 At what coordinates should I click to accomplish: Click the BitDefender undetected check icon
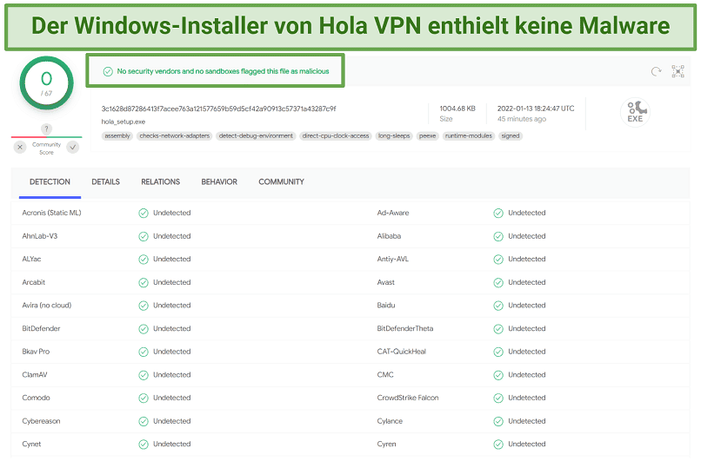coord(143,329)
